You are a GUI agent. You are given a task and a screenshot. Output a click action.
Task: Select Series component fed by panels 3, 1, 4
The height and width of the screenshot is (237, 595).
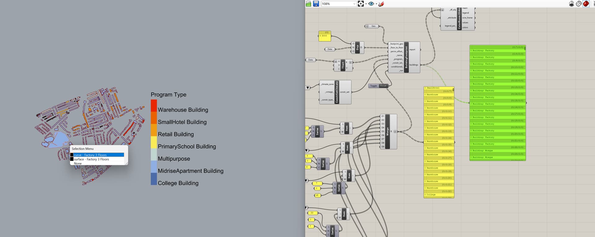pos(323,164)
